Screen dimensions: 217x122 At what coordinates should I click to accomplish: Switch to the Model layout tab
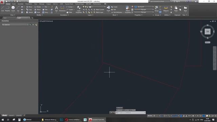pos(4,115)
